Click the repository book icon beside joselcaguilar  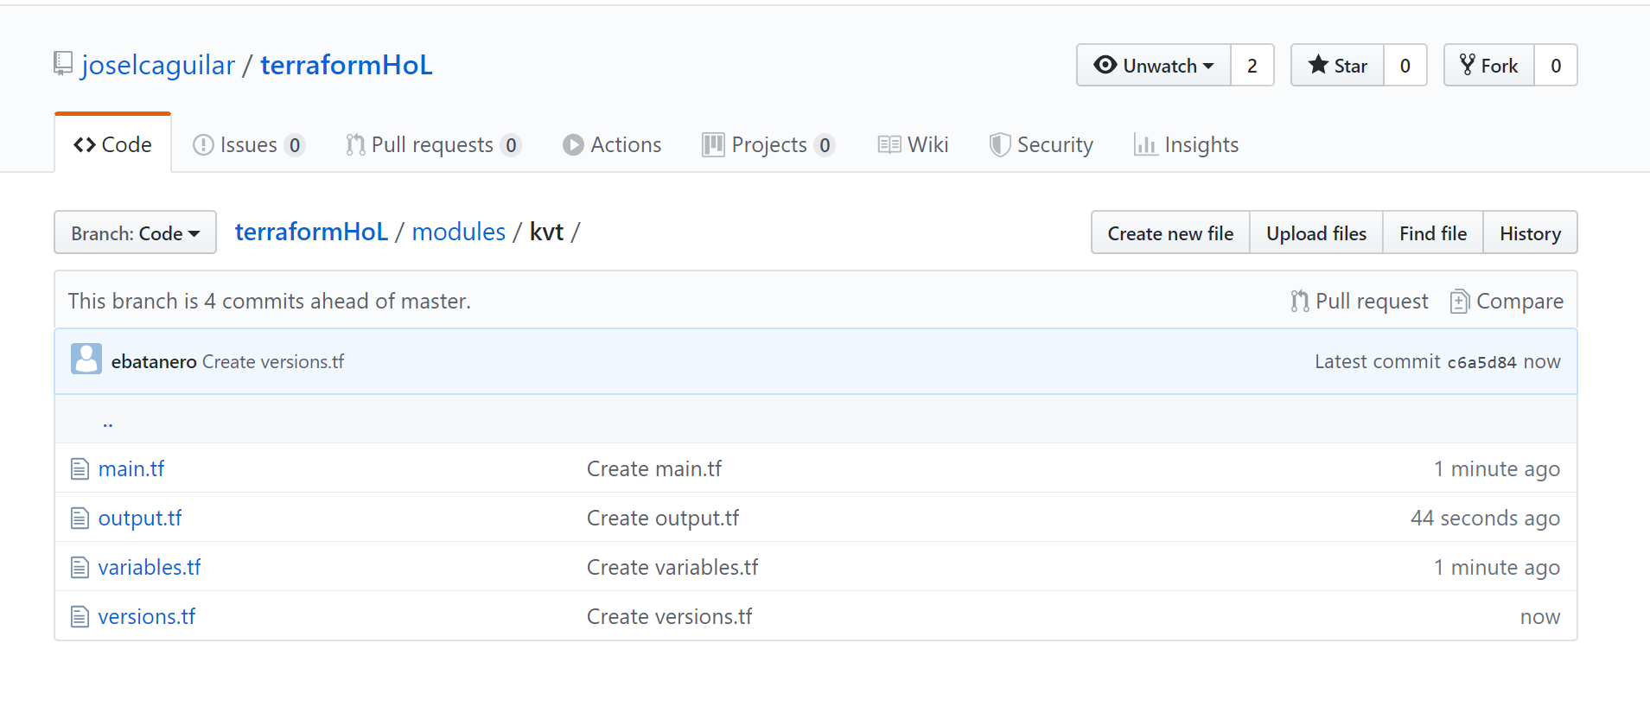pyautogui.click(x=63, y=64)
